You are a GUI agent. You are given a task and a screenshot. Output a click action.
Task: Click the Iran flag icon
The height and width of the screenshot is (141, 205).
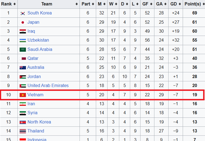point(23,104)
